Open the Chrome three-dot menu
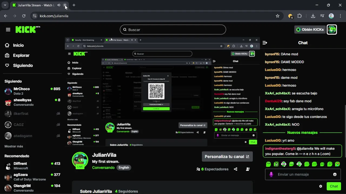This screenshot has width=346, height=194. 340,16
